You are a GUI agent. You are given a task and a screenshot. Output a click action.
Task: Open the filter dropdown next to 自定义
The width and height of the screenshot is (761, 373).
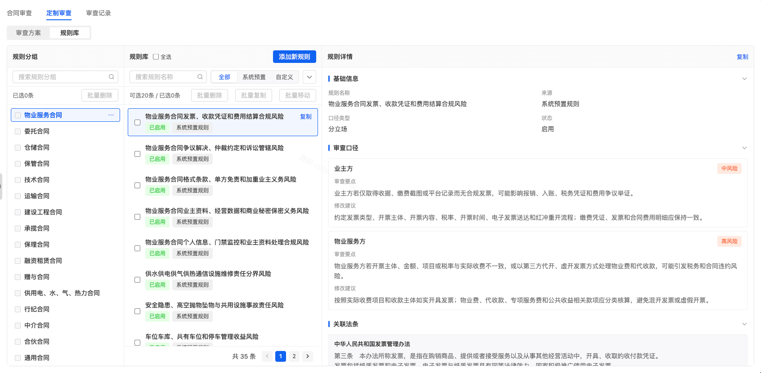click(x=309, y=77)
